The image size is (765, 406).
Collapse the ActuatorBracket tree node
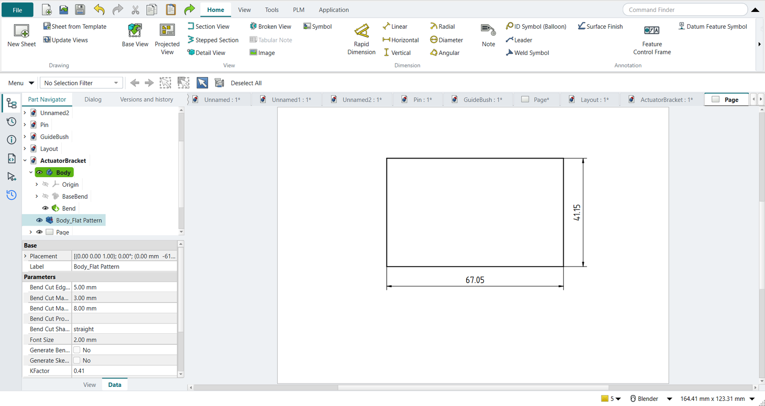pyautogui.click(x=25, y=160)
